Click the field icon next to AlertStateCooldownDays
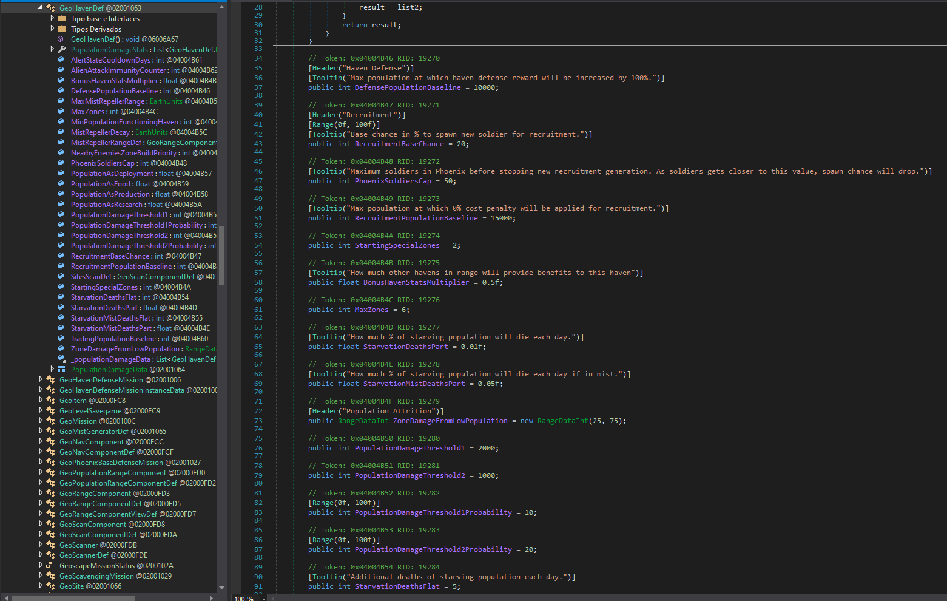The width and height of the screenshot is (947, 601). 61,59
